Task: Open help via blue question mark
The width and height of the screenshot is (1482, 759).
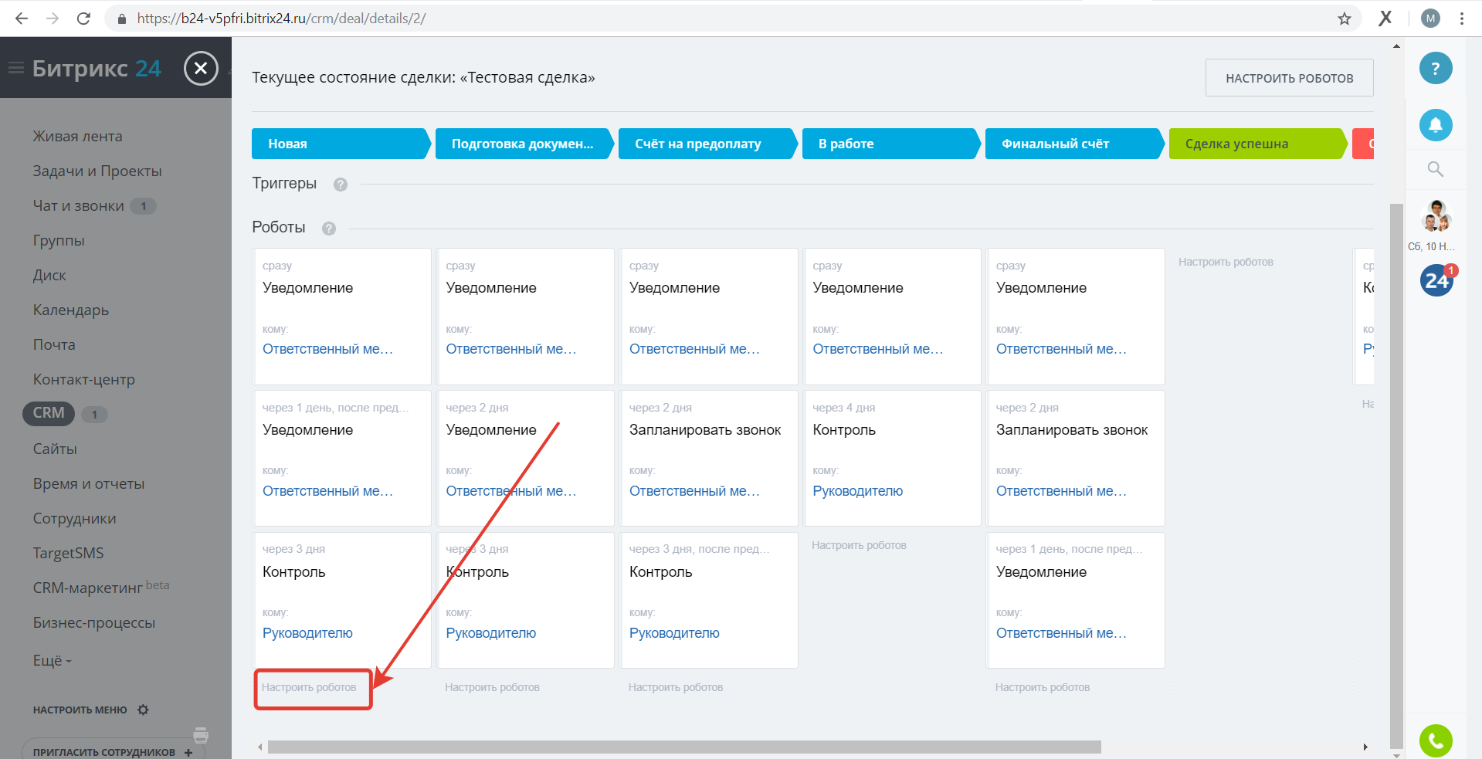Action: [1436, 69]
